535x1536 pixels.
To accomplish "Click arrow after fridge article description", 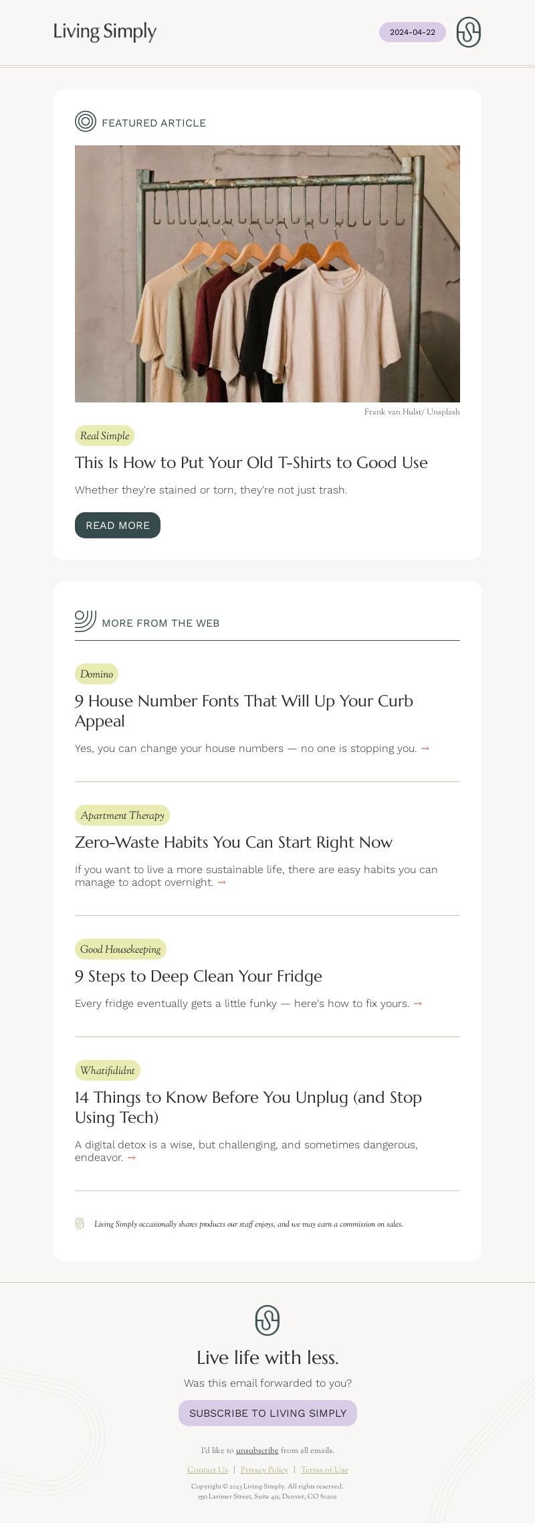I will click(x=418, y=1004).
